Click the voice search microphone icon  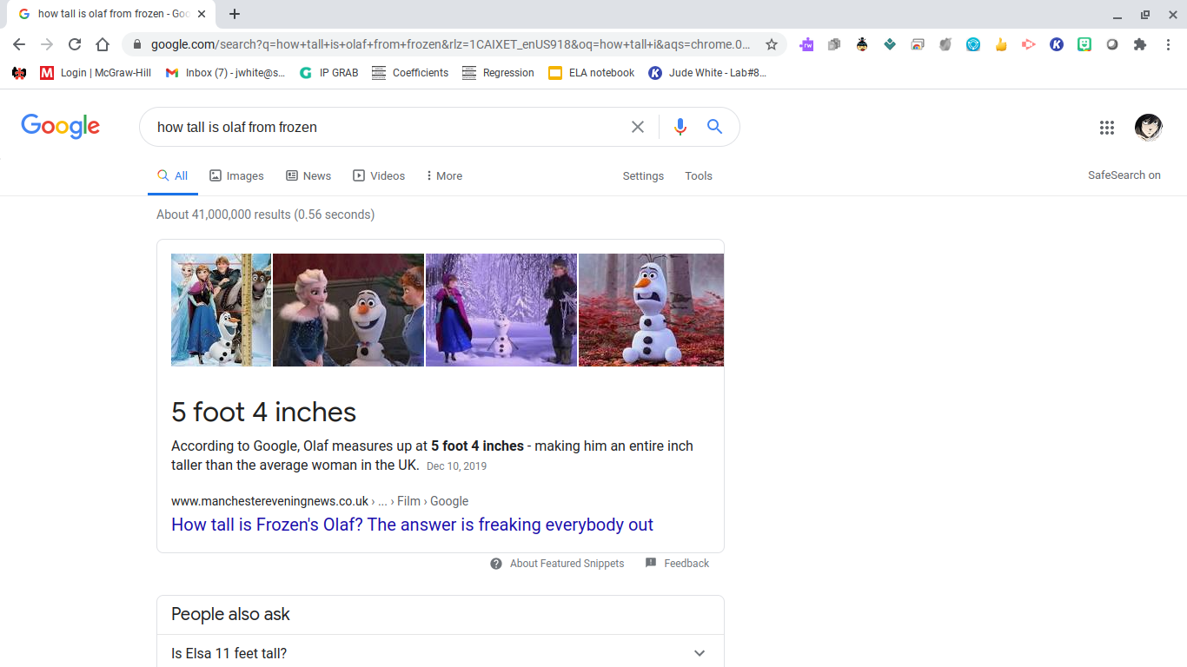tap(680, 127)
